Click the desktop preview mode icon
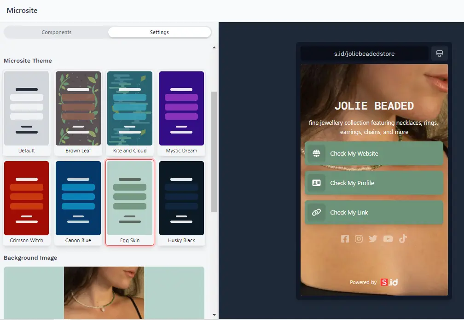 click(x=440, y=53)
